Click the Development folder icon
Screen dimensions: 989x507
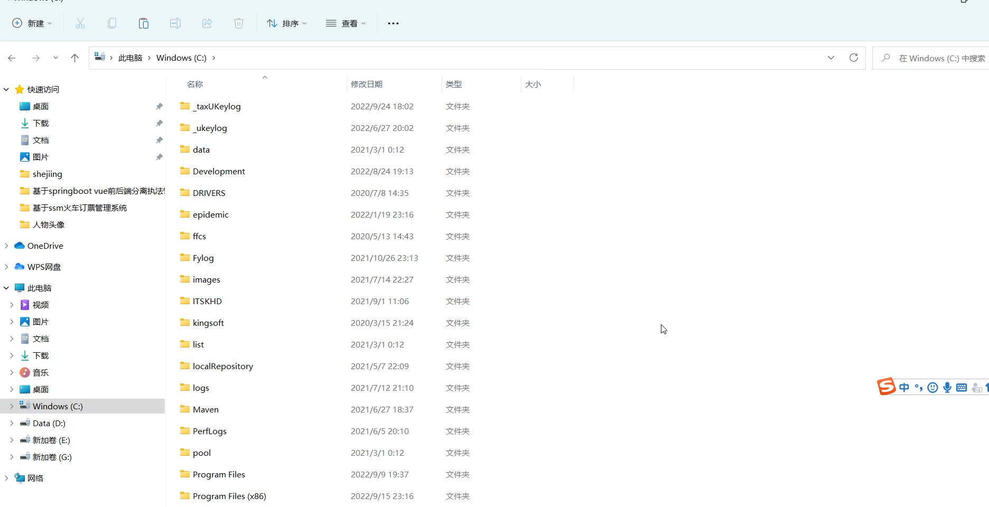coord(185,171)
